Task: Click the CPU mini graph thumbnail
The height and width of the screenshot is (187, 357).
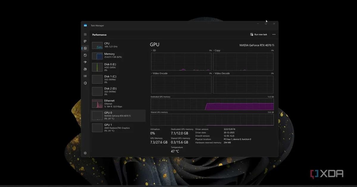Action: [97, 45]
